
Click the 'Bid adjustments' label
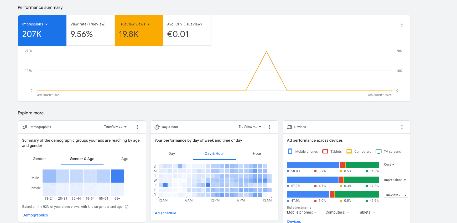tap(299, 208)
